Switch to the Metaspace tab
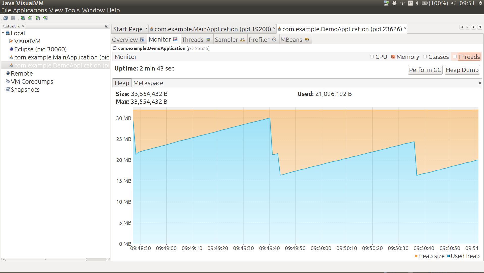The width and height of the screenshot is (484, 273). coord(148,83)
